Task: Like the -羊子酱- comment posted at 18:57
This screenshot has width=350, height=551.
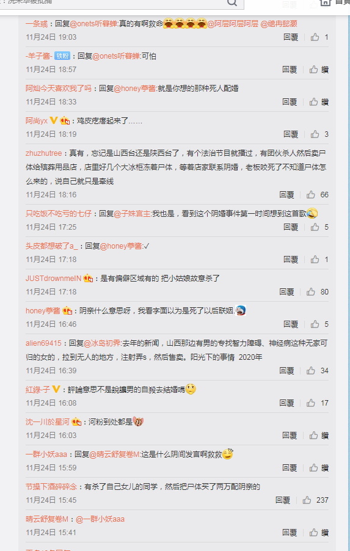Action: [313, 70]
